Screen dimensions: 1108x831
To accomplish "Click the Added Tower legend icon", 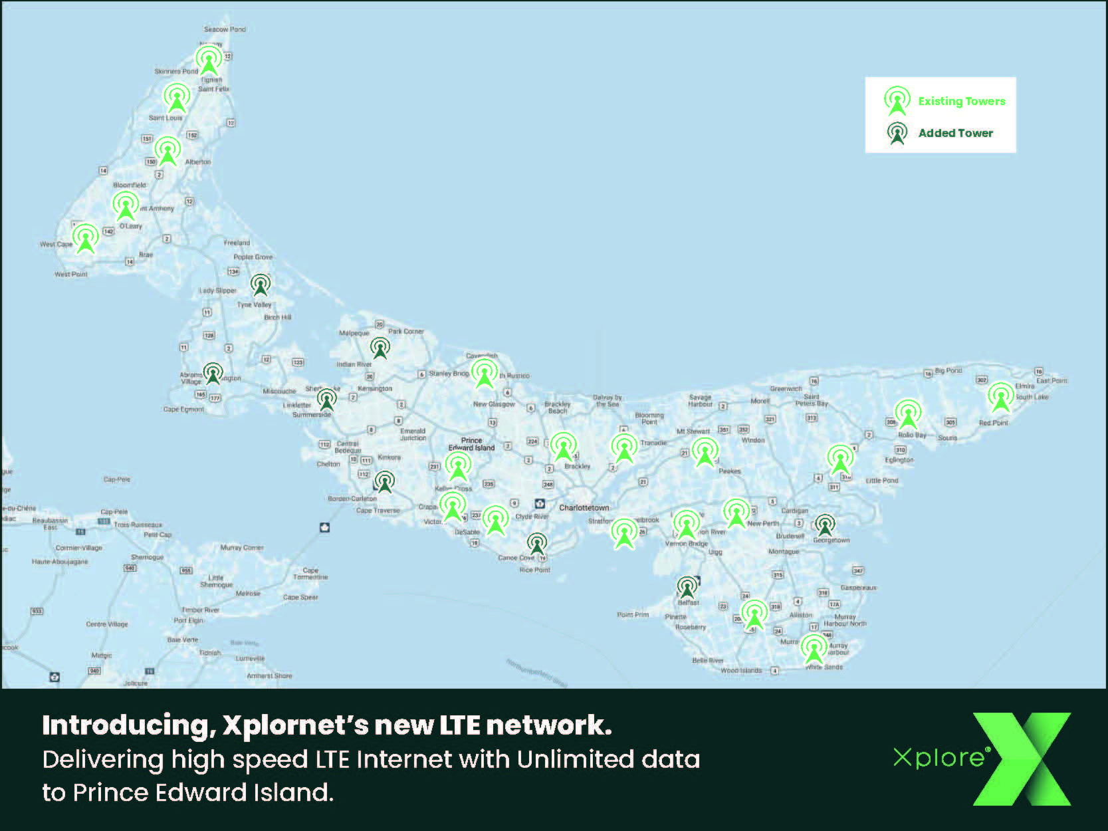I will 897,133.
